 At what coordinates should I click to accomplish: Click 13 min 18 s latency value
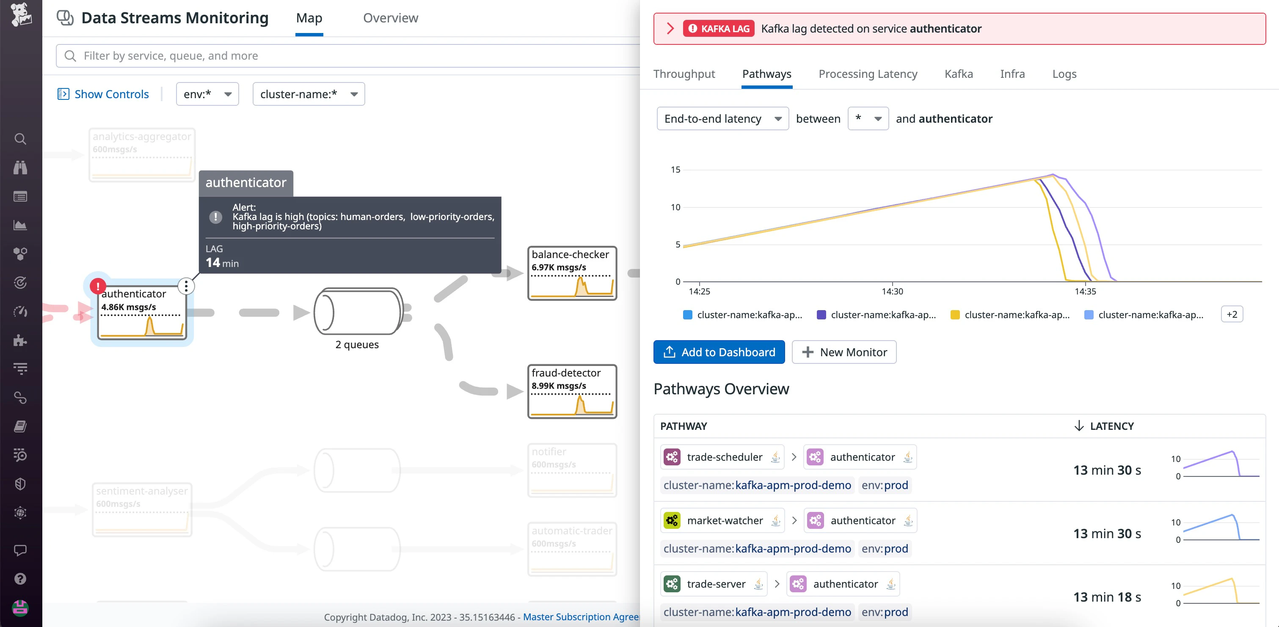(x=1107, y=597)
